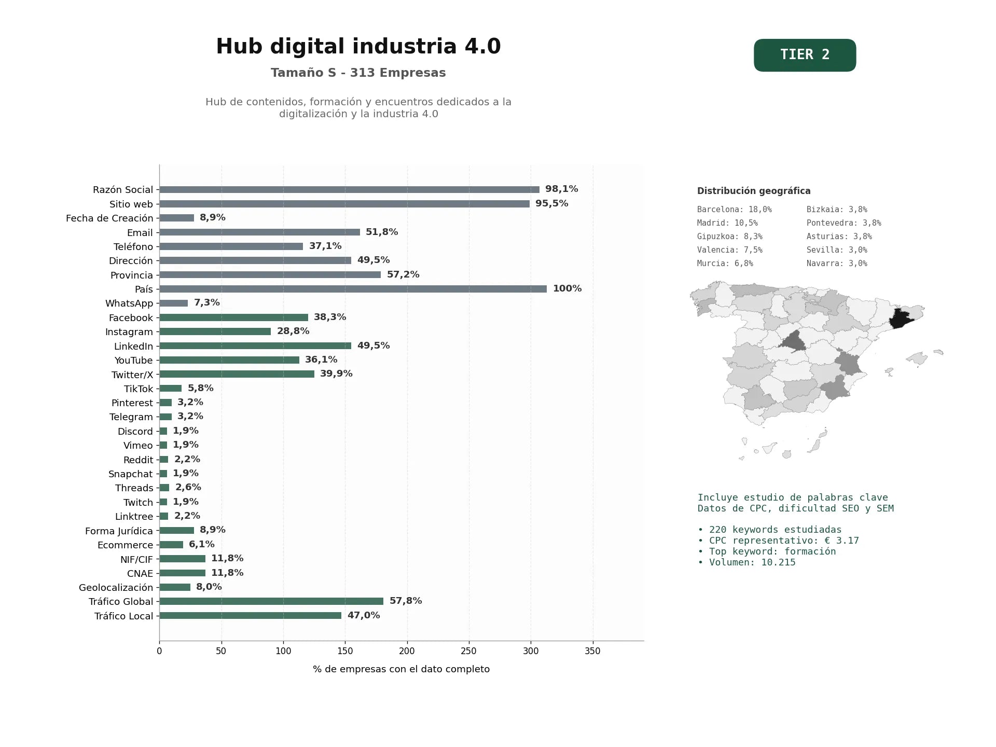Click the Provincia label
The width and height of the screenshot is (996, 747).
pyautogui.click(x=132, y=275)
